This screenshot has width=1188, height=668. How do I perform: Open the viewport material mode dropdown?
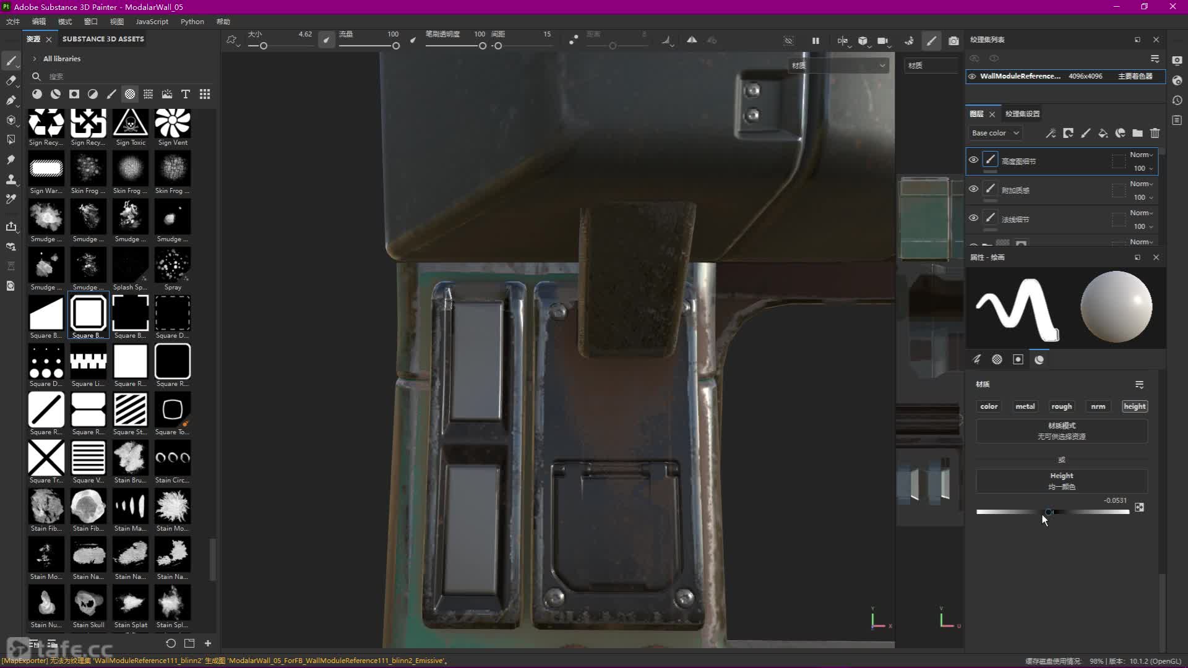coord(838,66)
